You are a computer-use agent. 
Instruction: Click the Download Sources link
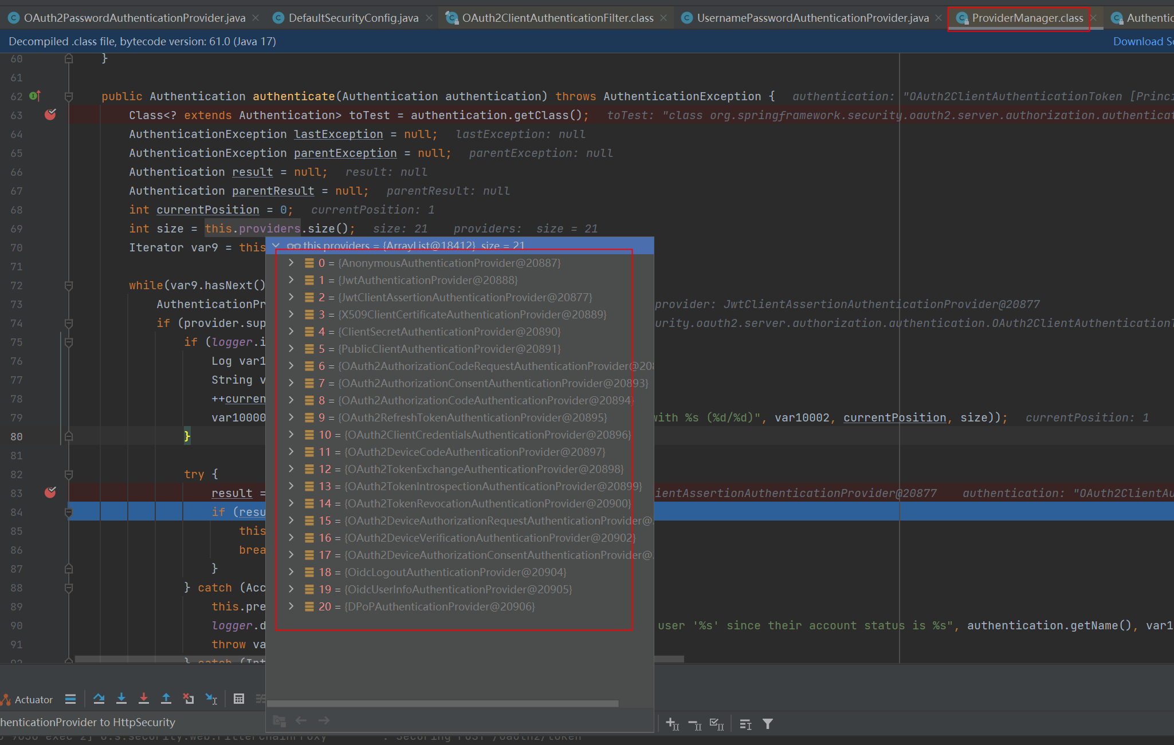tap(1141, 41)
